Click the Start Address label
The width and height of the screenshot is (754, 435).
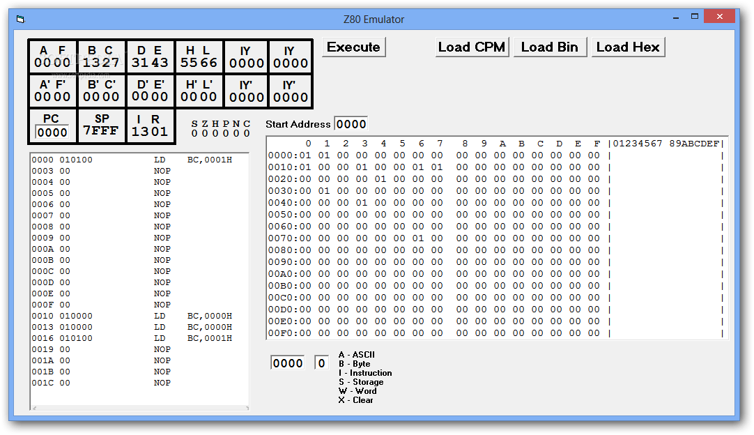click(x=298, y=124)
